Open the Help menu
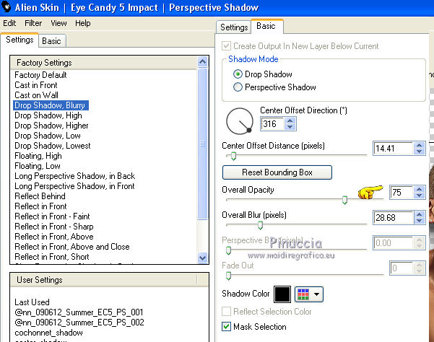The width and height of the screenshot is (434, 342). tap(83, 23)
